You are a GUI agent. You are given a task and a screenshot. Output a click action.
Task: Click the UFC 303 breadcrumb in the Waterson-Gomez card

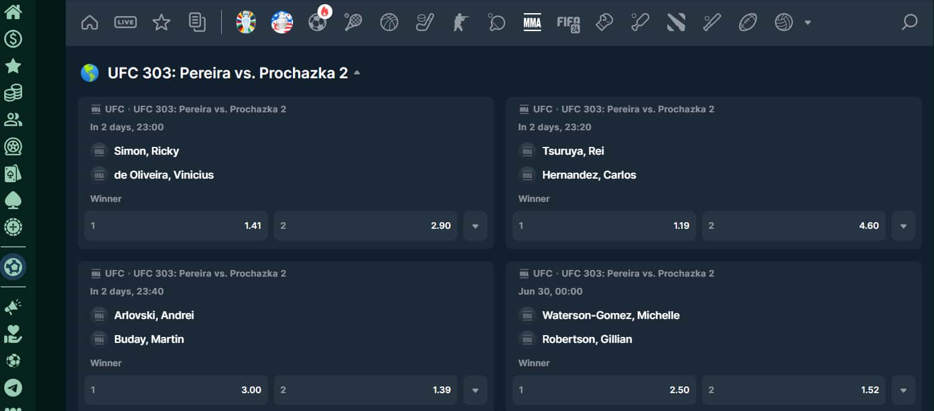point(638,273)
